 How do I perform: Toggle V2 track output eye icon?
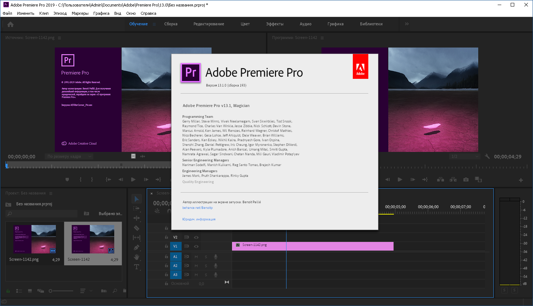coord(196,238)
